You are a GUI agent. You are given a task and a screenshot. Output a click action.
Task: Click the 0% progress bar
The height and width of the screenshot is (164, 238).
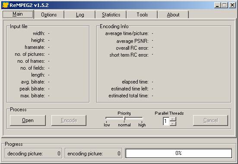[x=179, y=153]
